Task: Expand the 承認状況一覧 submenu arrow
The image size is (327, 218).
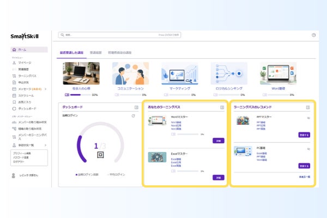Action: click(45, 145)
